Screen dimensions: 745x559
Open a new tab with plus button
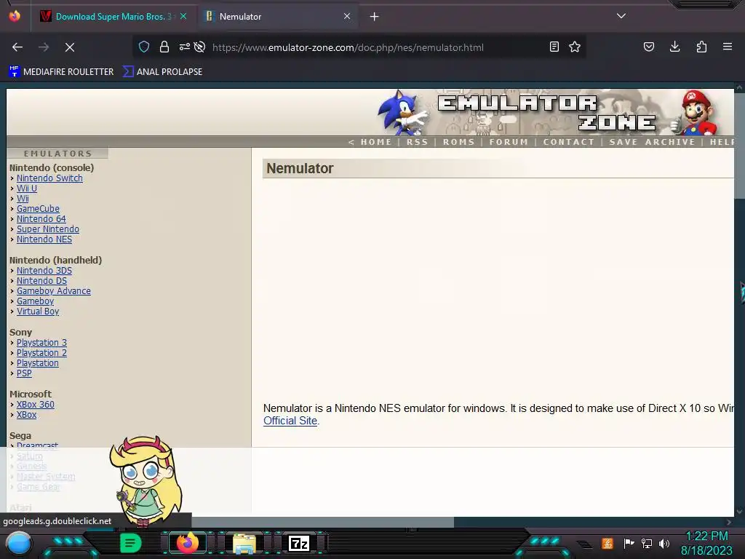[375, 17]
